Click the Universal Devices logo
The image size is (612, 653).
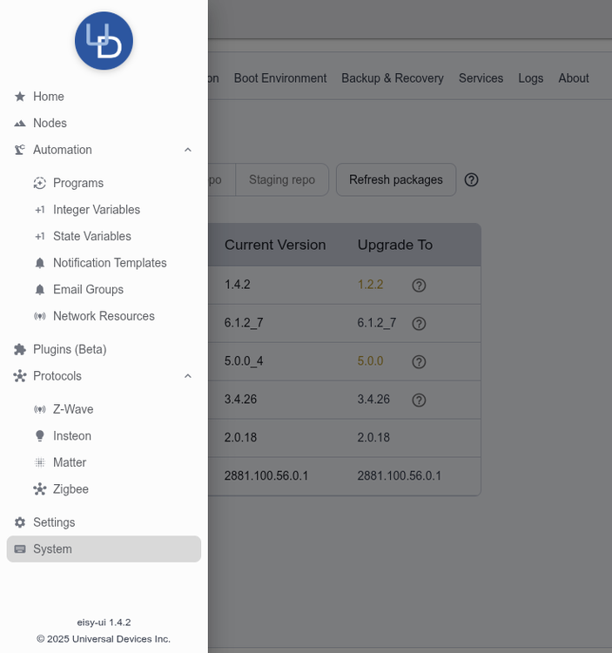pos(104,40)
